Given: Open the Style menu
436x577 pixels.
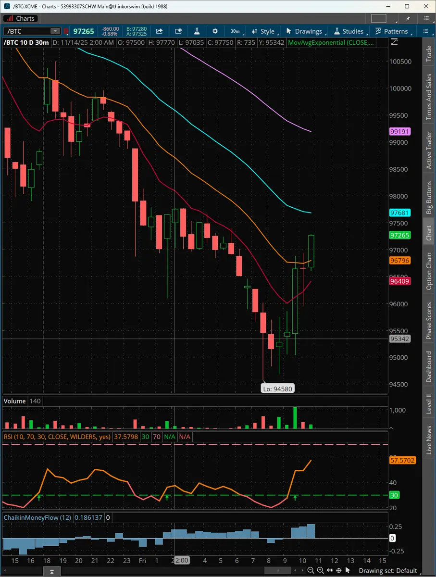Looking at the screenshot, I should pos(262,31).
